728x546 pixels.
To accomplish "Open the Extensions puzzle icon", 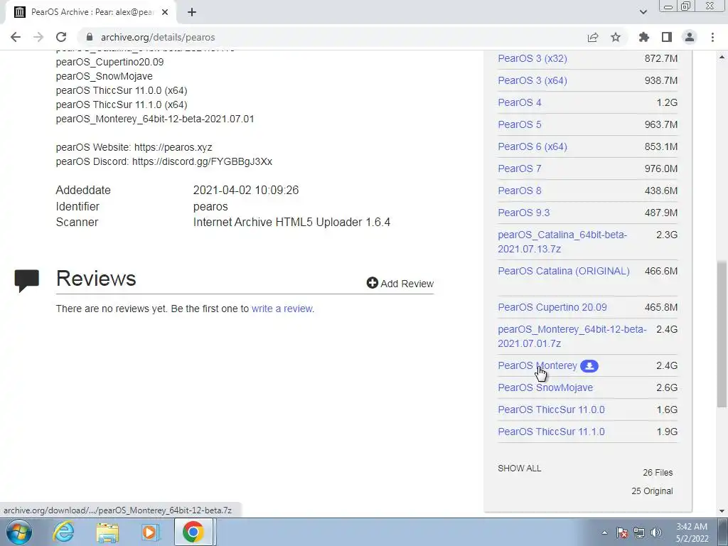I will 644,37.
